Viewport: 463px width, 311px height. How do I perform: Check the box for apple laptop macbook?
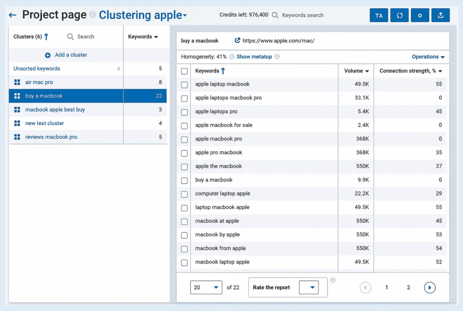[184, 84]
